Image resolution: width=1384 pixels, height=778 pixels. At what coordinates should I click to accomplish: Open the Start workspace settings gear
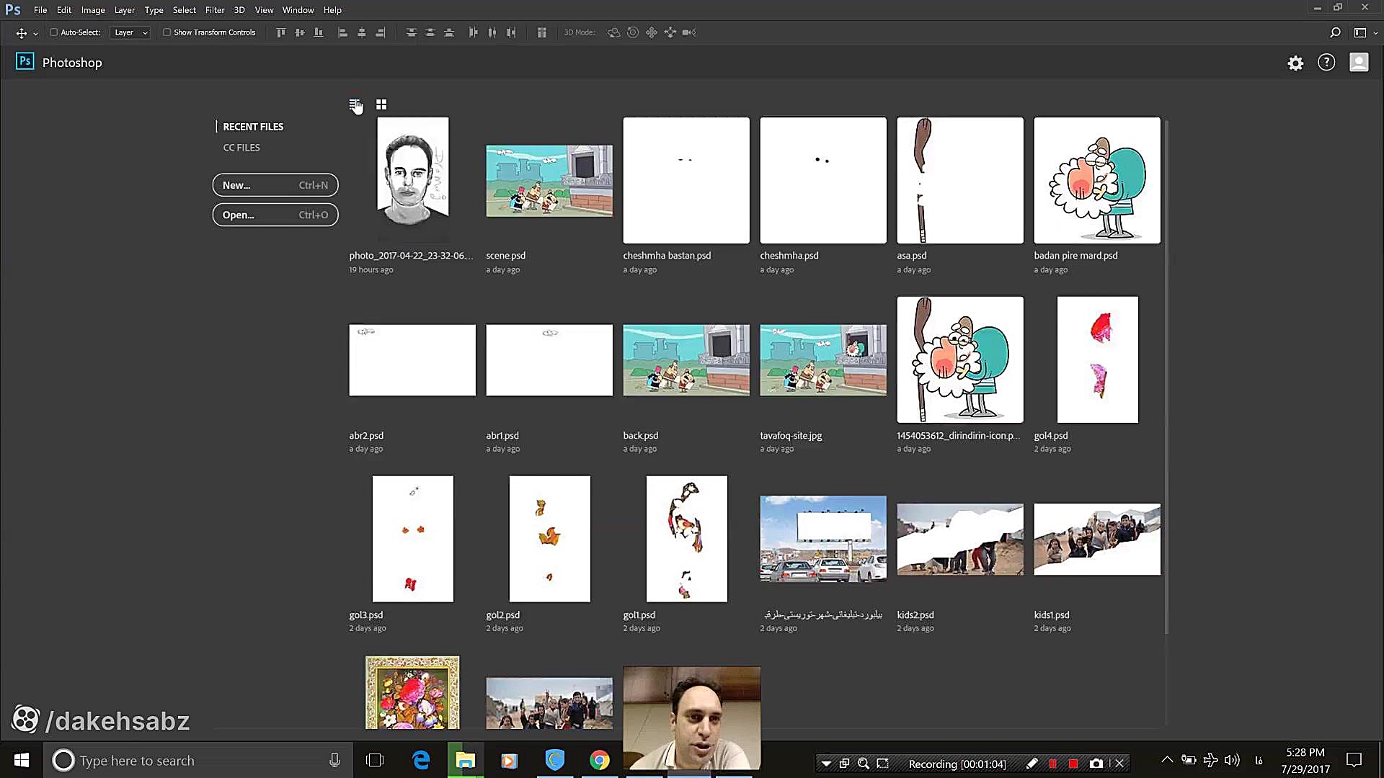click(x=1295, y=63)
